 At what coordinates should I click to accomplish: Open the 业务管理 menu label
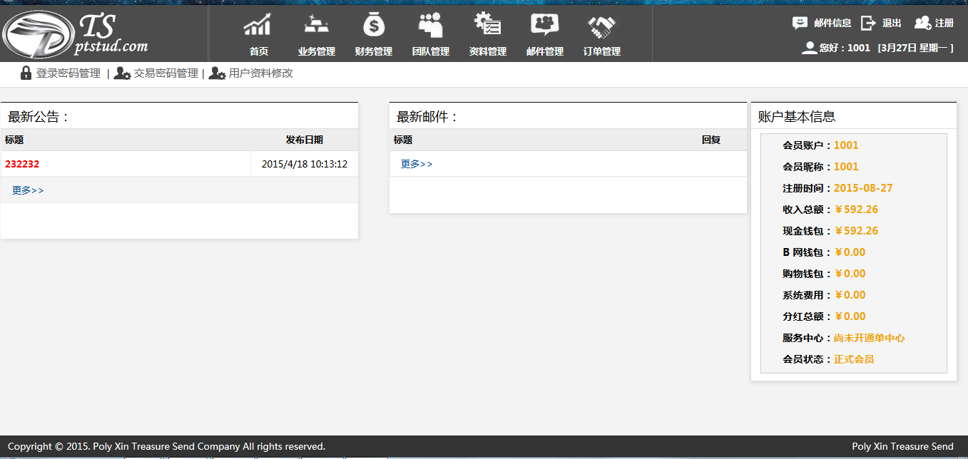(317, 51)
